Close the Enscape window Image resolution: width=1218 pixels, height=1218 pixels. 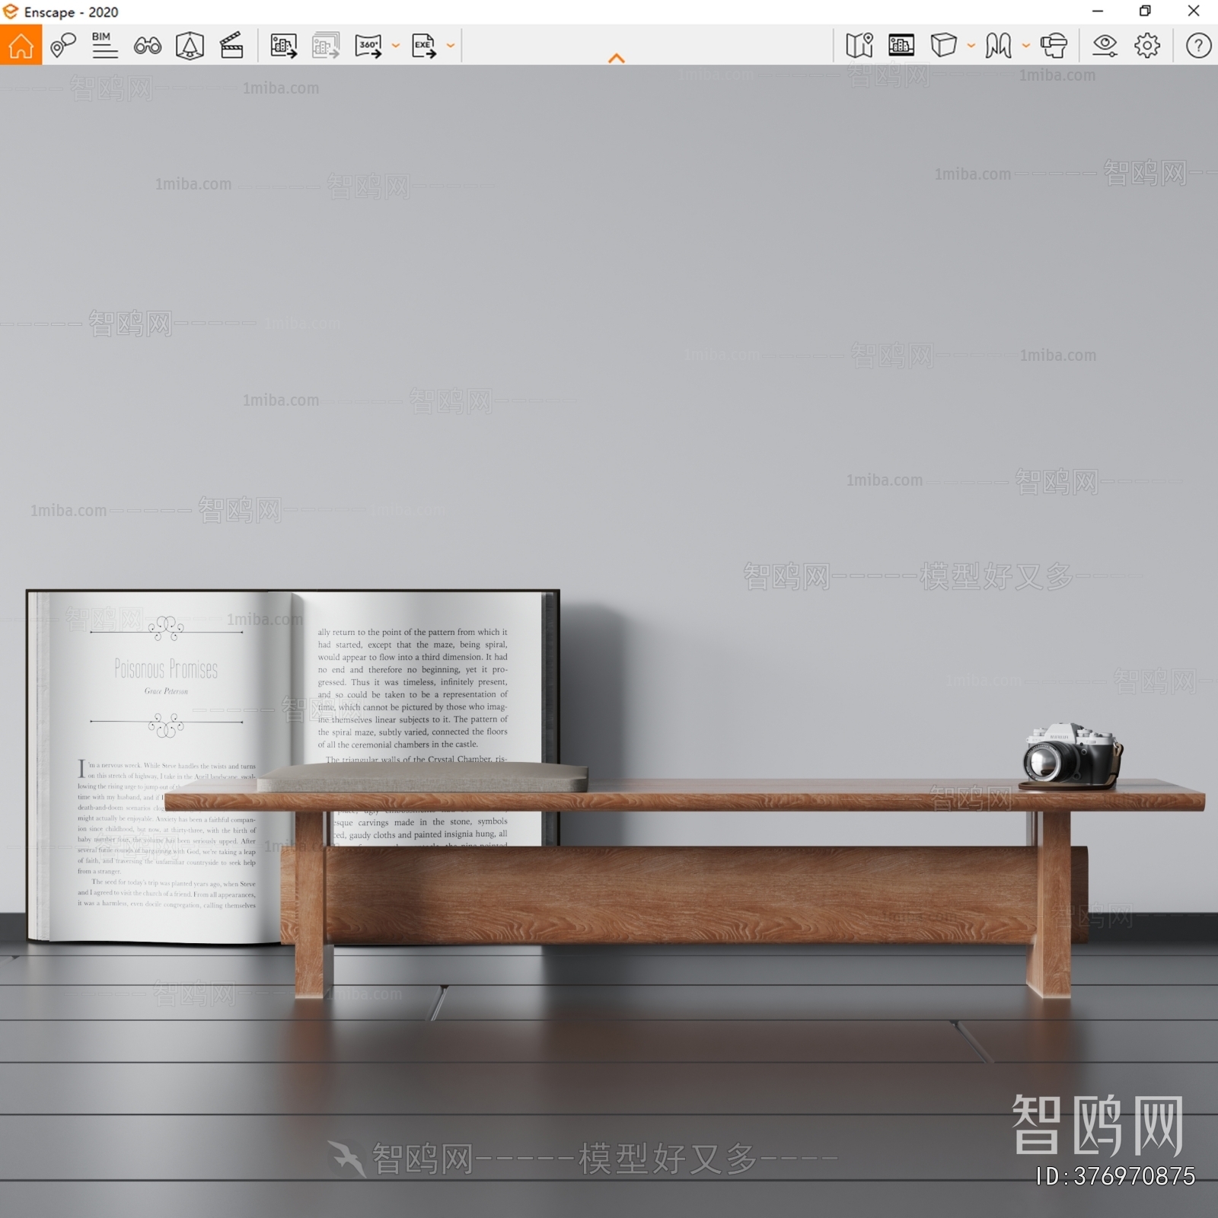(x=1194, y=11)
